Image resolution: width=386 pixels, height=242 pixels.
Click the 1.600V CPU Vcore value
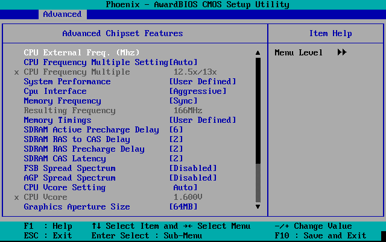[188, 197]
